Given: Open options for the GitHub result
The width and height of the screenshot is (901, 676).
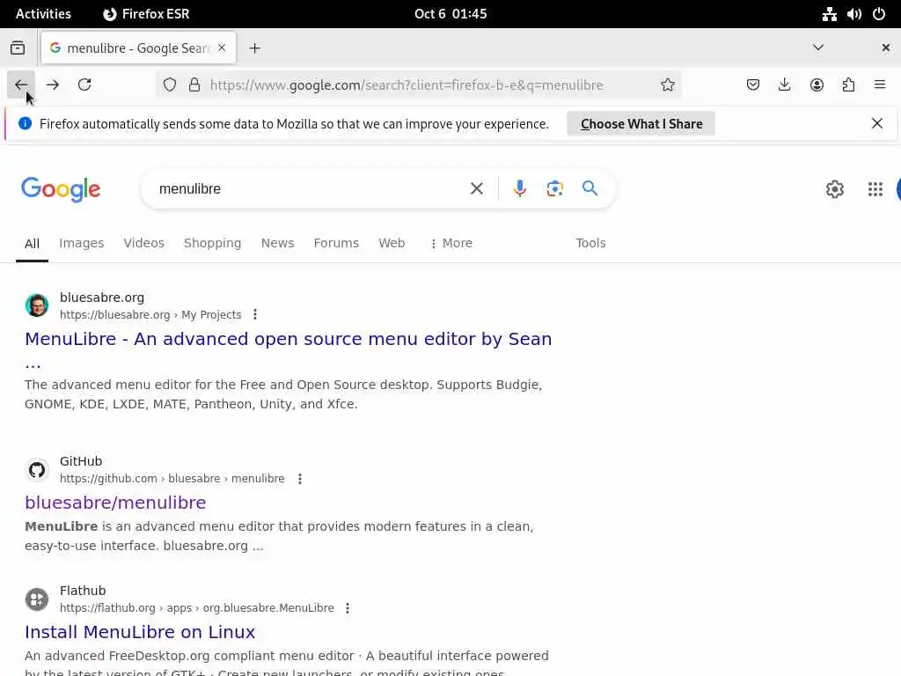Looking at the screenshot, I should pos(300,479).
